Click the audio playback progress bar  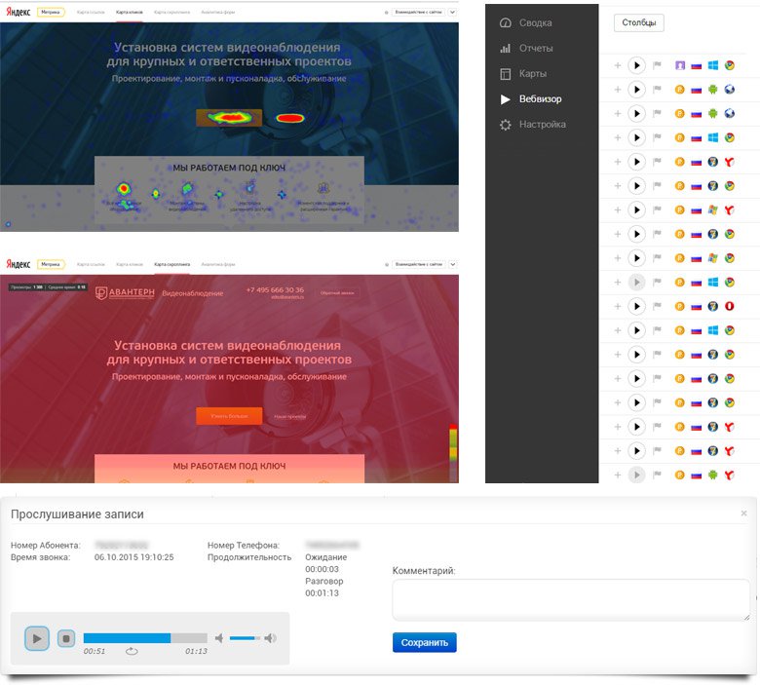[144, 638]
